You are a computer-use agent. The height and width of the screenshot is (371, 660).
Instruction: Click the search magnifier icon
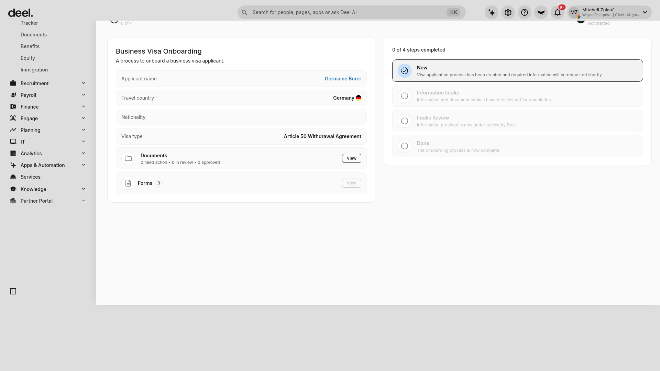tap(244, 12)
